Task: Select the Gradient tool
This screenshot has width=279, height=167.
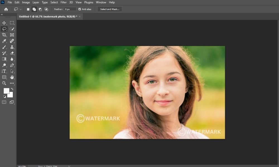Action: (x=4, y=59)
